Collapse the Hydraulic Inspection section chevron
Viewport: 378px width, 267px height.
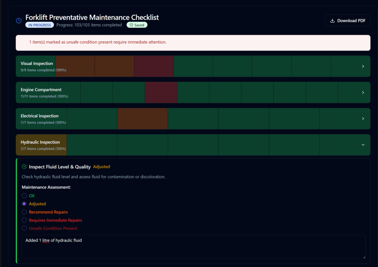[363, 145]
